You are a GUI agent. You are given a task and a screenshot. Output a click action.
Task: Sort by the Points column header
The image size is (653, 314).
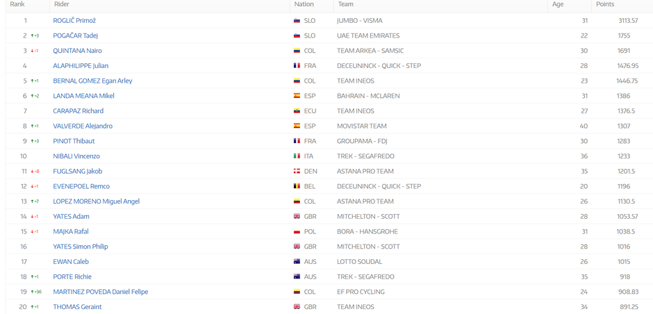(x=604, y=5)
